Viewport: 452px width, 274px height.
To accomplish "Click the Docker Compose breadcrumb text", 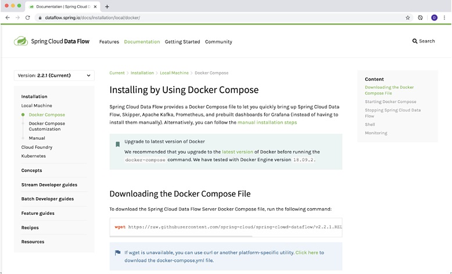I will (211, 73).
